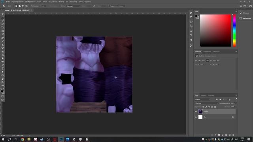Select the Clone Stamp tool

click(3, 45)
